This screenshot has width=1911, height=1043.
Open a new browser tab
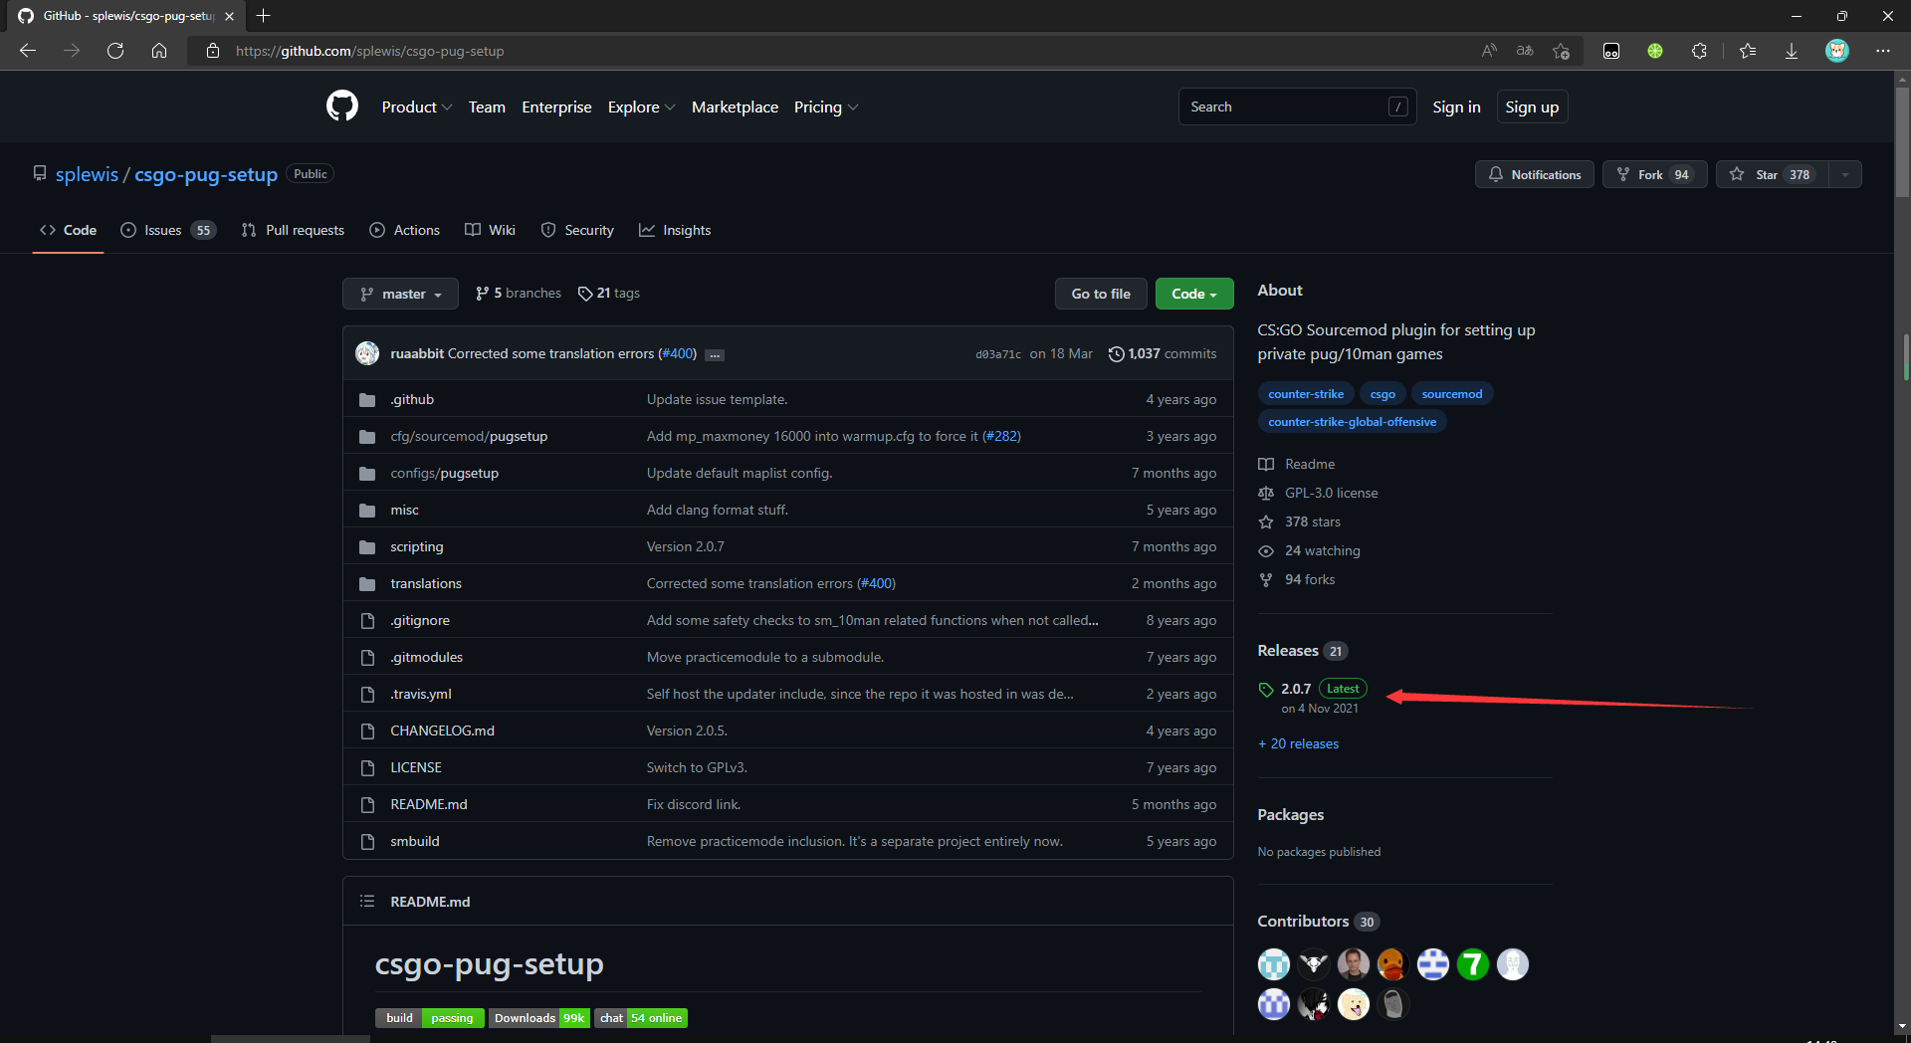263,16
